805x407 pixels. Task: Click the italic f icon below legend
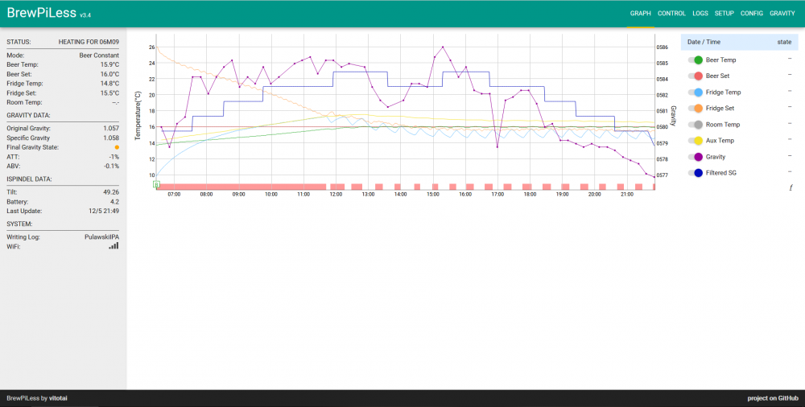coord(791,187)
